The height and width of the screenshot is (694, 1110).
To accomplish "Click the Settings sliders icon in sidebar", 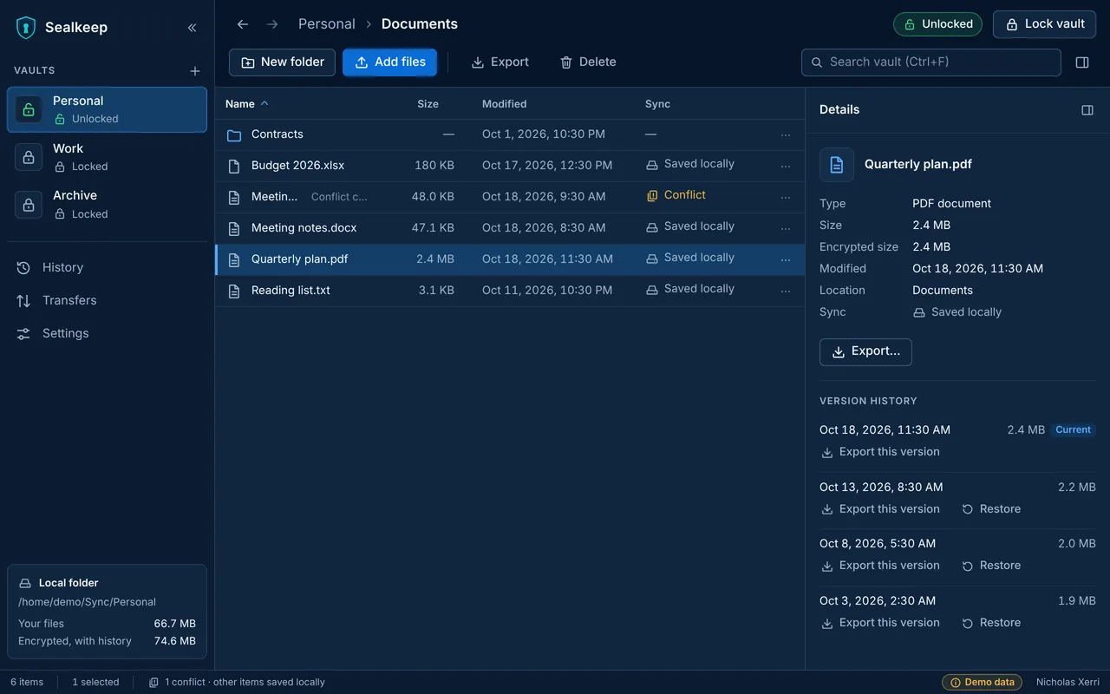I will 23,334.
